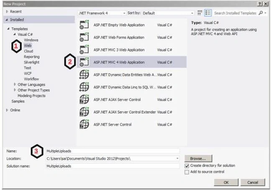Select ASP.NET AJAX Server Control Extender text
Viewport: 272px width, 190px height.
pyautogui.click(x=125, y=112)
